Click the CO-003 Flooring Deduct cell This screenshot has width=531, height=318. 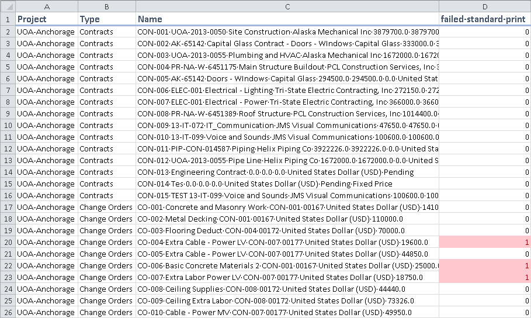pyautogui.click(x=287, y=230)
